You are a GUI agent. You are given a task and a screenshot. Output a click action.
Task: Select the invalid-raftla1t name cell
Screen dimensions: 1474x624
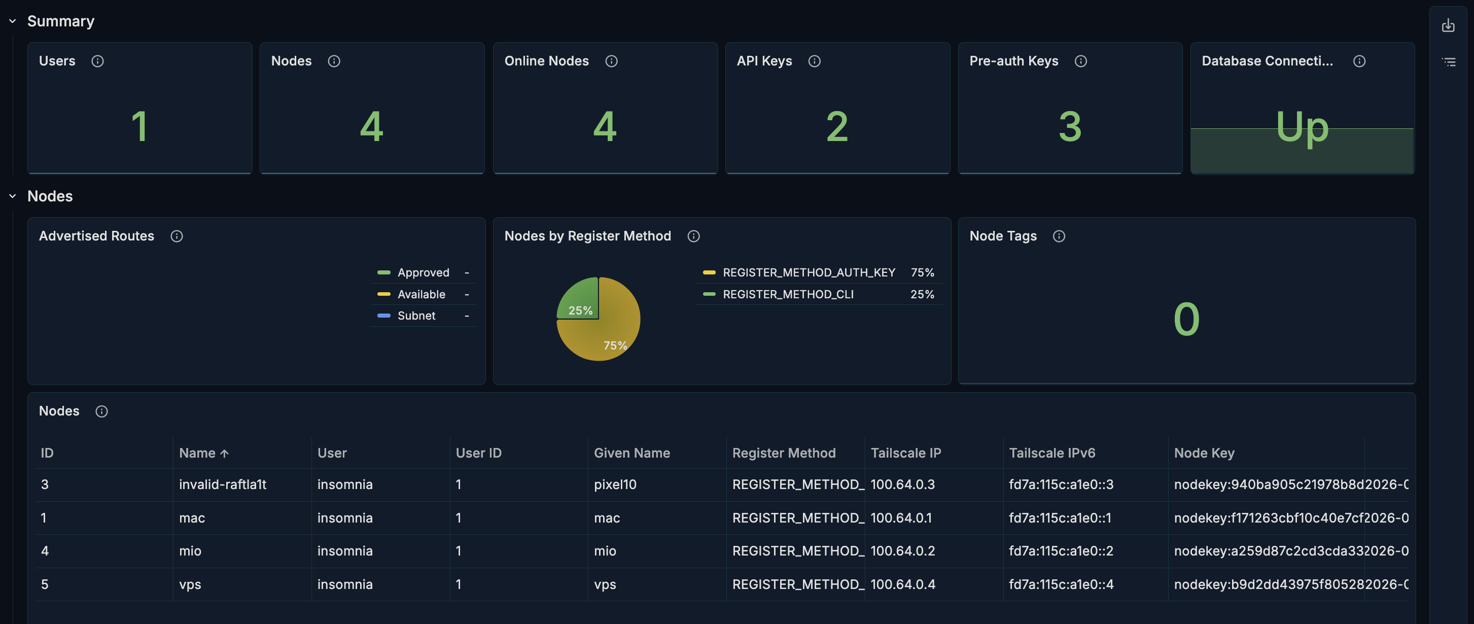click(x=242, y=485)
